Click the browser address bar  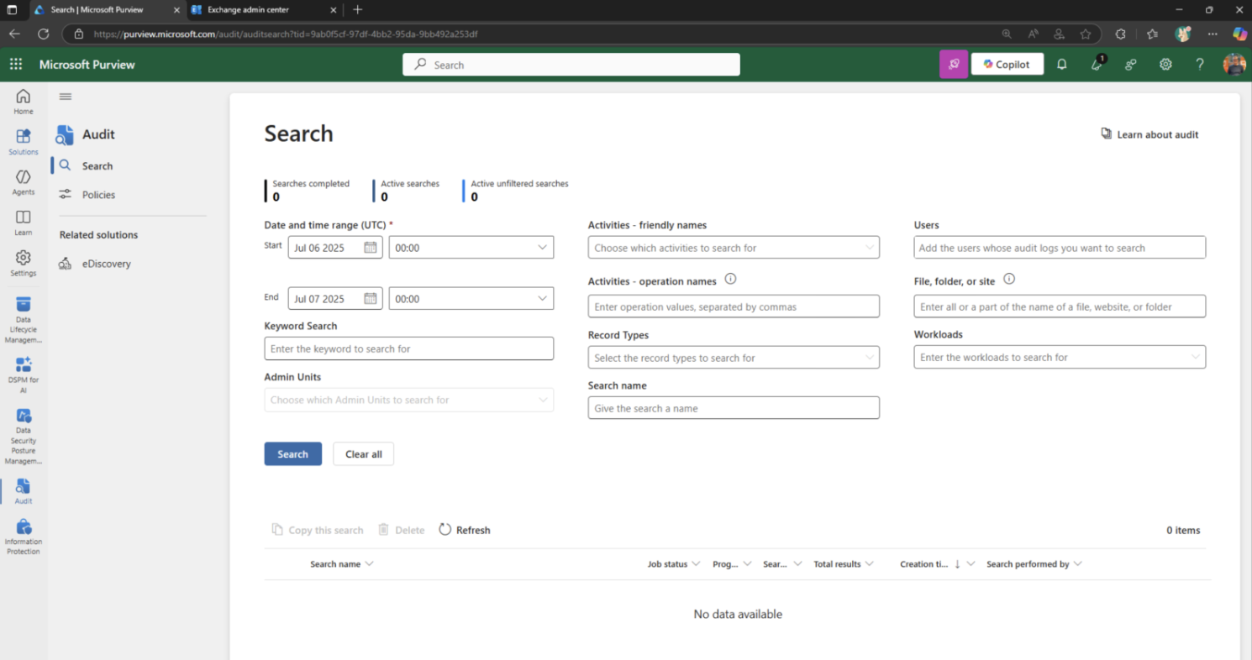tap(538, 34)
